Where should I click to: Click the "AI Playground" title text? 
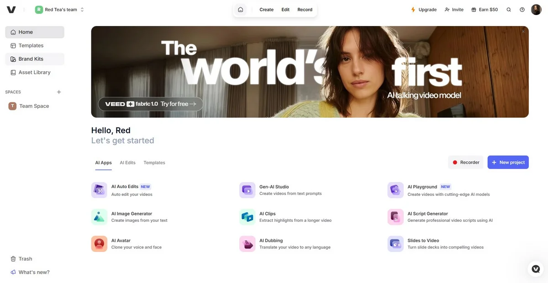click(422, 187)
